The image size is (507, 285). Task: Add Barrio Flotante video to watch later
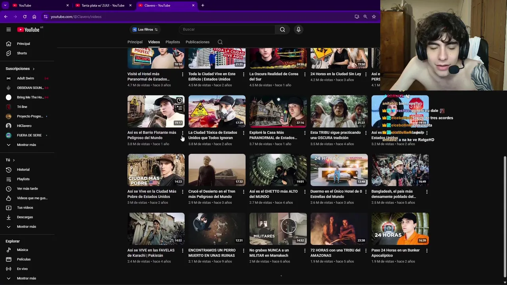(179, 101)
